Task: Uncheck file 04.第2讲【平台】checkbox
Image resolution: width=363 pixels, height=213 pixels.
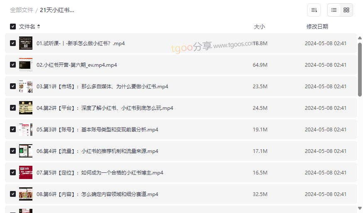Action: click(x=13, y=108)
